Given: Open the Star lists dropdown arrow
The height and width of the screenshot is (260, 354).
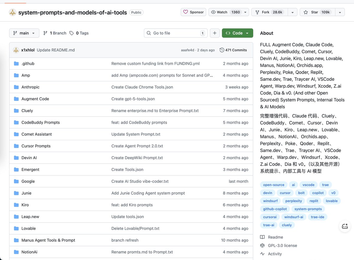Looking at the screenshot, I should tap(340, 12).
